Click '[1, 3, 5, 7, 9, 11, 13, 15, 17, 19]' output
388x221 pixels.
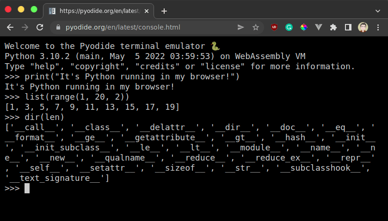pyautogui.click(x=92, y=107)
